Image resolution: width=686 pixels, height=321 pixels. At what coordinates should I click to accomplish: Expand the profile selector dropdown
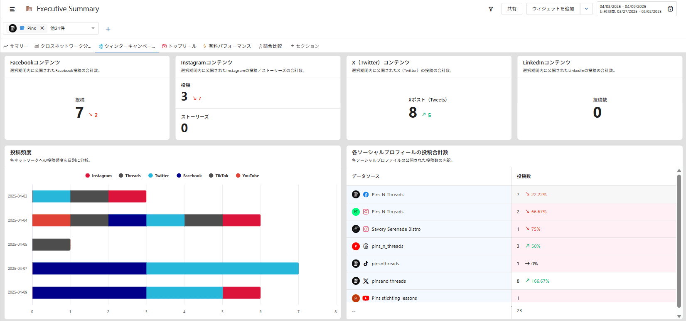[x=93, y=28]
